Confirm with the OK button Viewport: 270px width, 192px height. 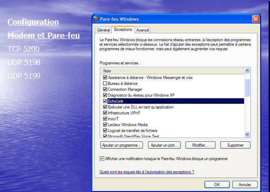point(217,185)
